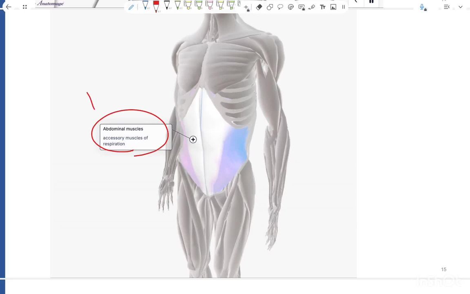Open the app grid menu

click(24, 7)
